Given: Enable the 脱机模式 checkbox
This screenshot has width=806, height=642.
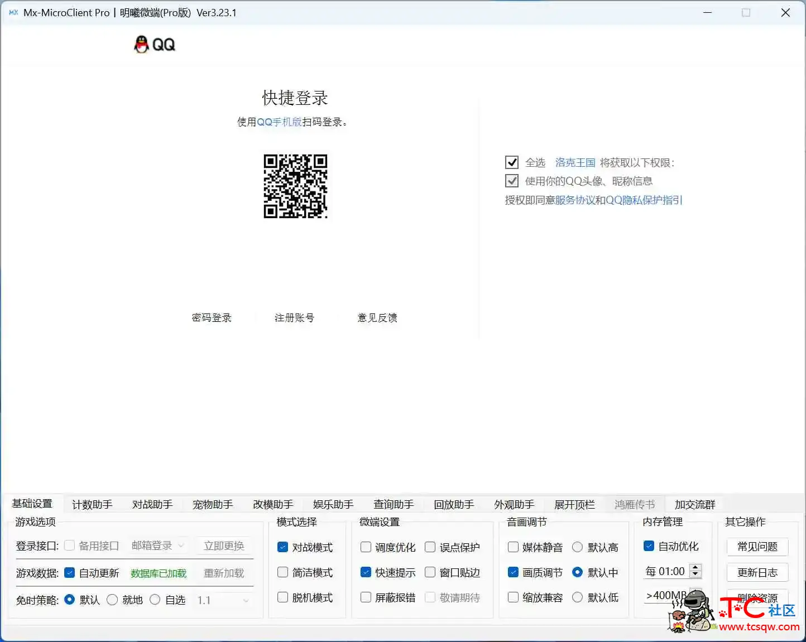Looking at the screenshot, I should point(283,597).
